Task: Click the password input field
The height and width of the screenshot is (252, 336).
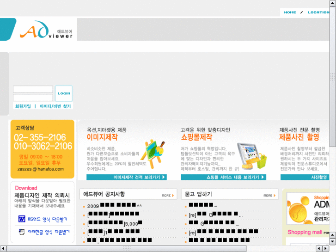Action: point(33,98)
